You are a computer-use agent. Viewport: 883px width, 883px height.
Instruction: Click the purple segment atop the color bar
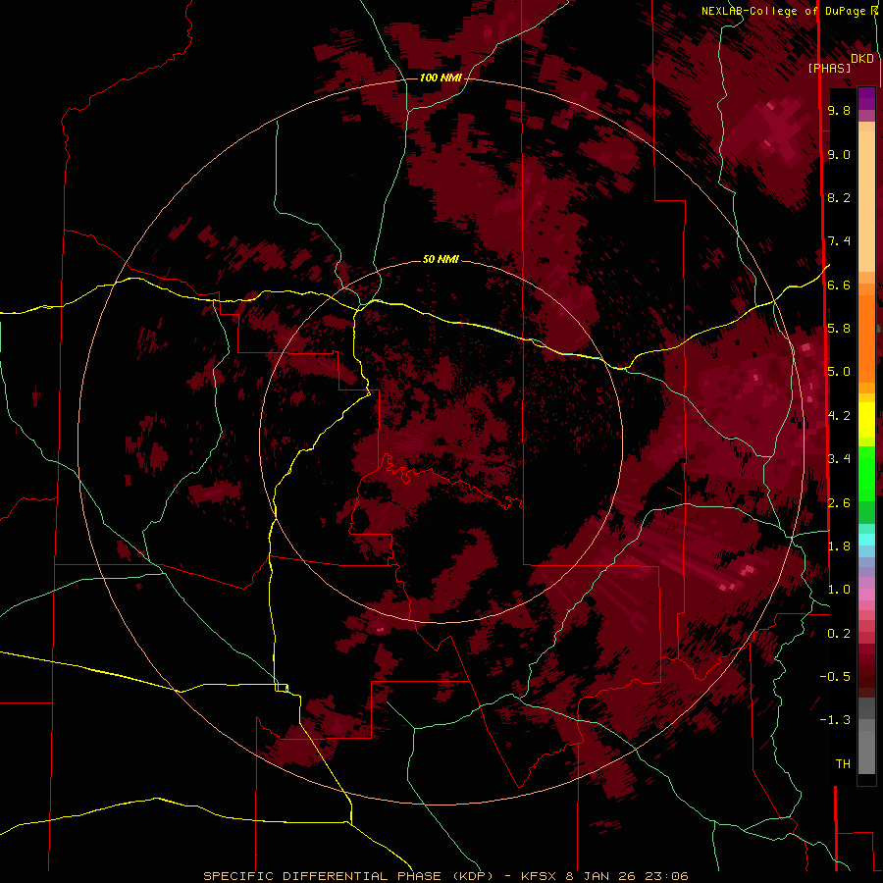(866, 98)
